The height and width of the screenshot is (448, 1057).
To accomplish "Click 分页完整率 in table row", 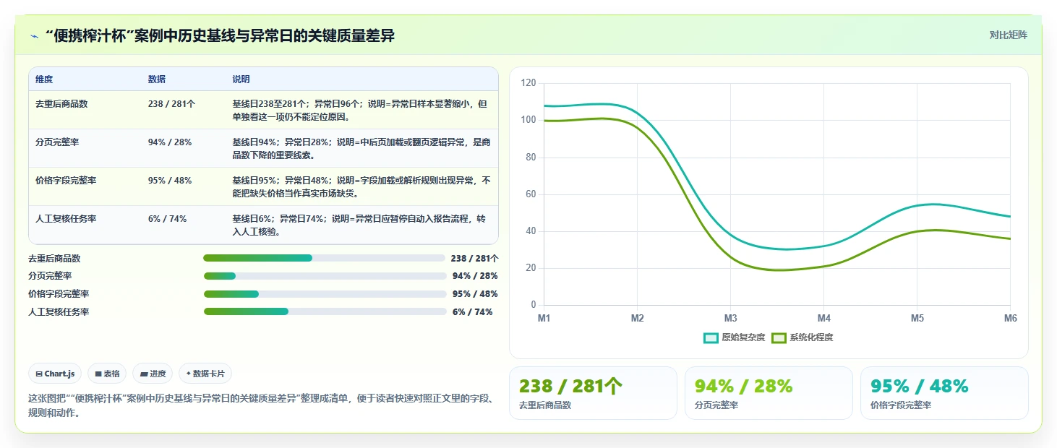I will tap(57, 142).
